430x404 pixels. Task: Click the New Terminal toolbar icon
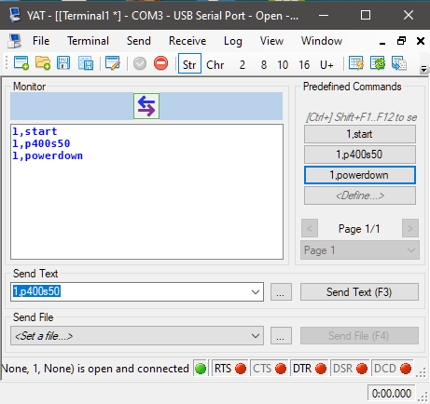[21, 63]
